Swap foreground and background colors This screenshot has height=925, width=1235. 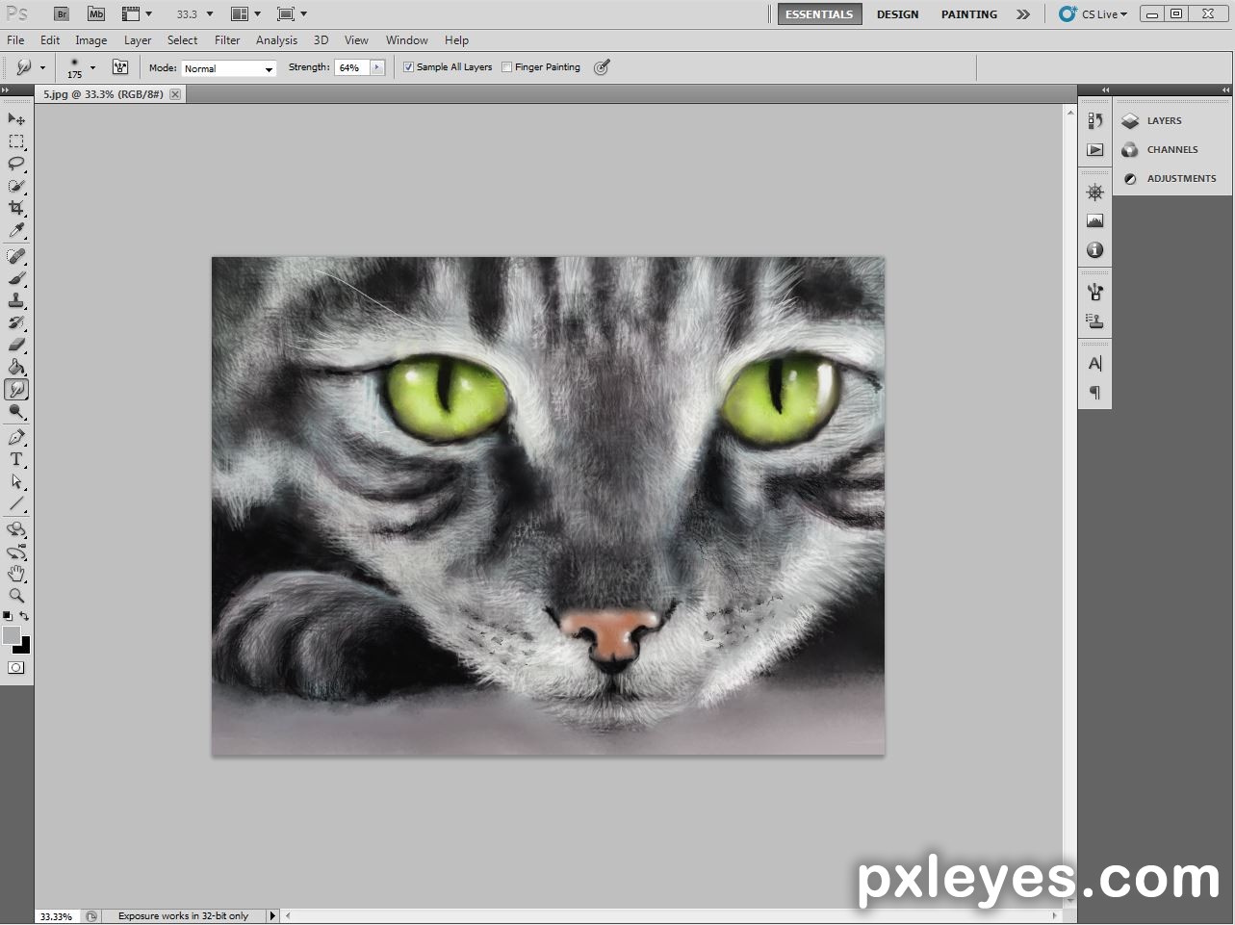click(25, 616)
